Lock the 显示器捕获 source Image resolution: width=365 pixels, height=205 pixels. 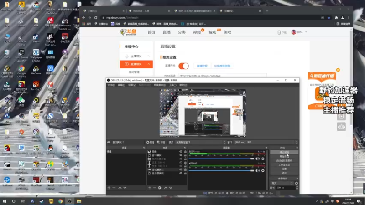(x=185, y=174)
